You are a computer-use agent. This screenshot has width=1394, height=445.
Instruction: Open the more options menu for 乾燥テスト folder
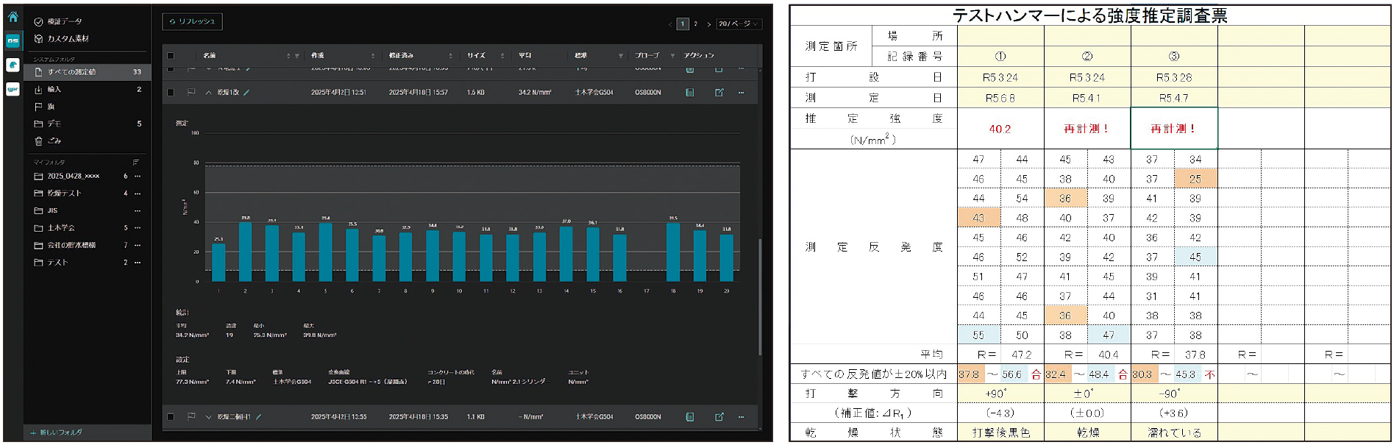coord(138,193)
